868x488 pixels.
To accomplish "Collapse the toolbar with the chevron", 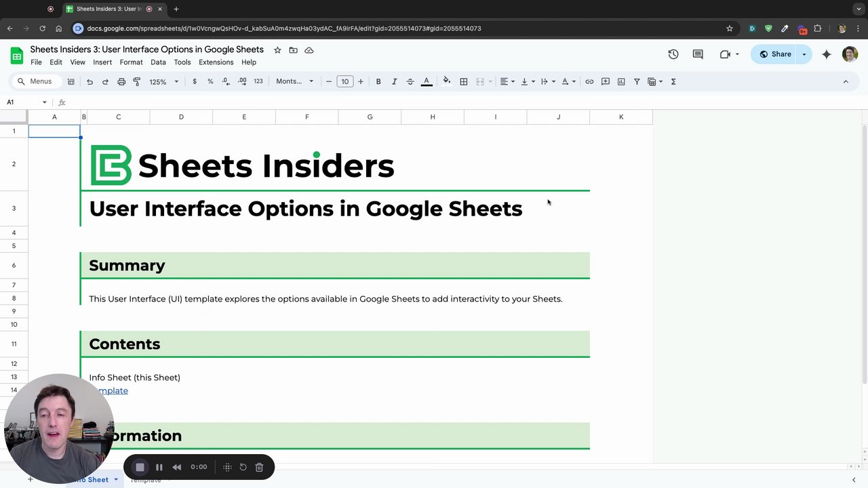I will (846, 81).
